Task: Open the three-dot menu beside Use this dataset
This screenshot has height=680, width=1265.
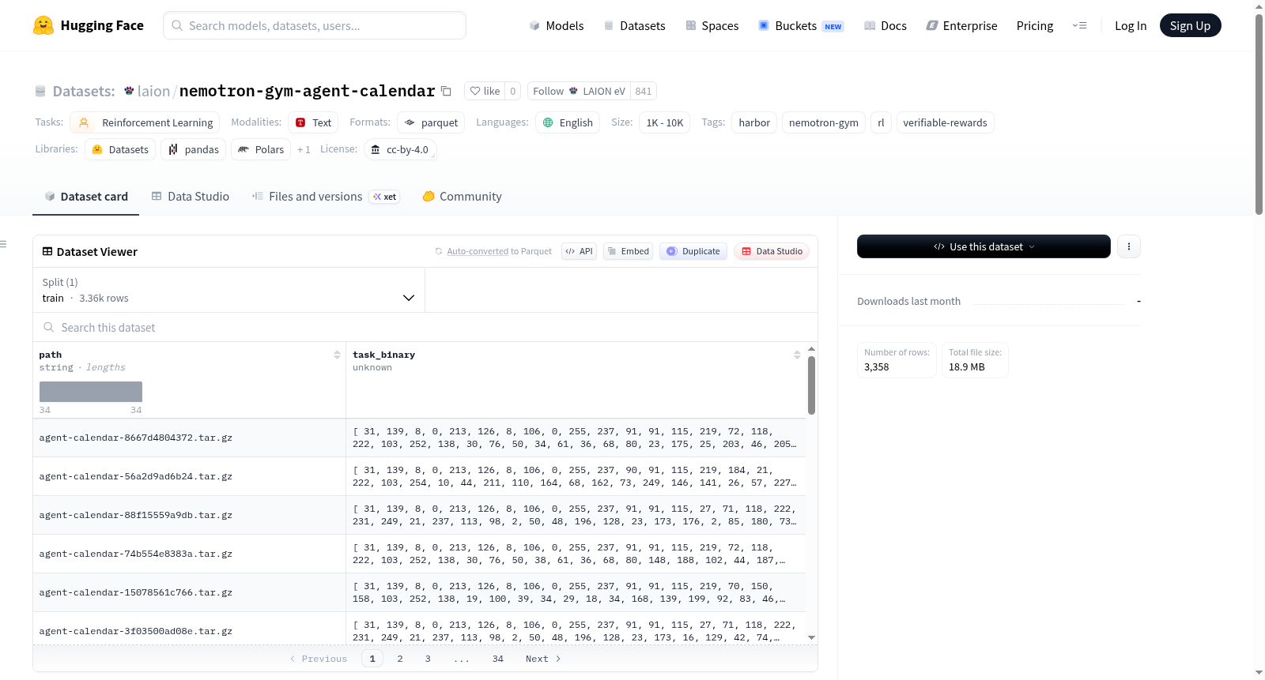Action: point(1129,246)
